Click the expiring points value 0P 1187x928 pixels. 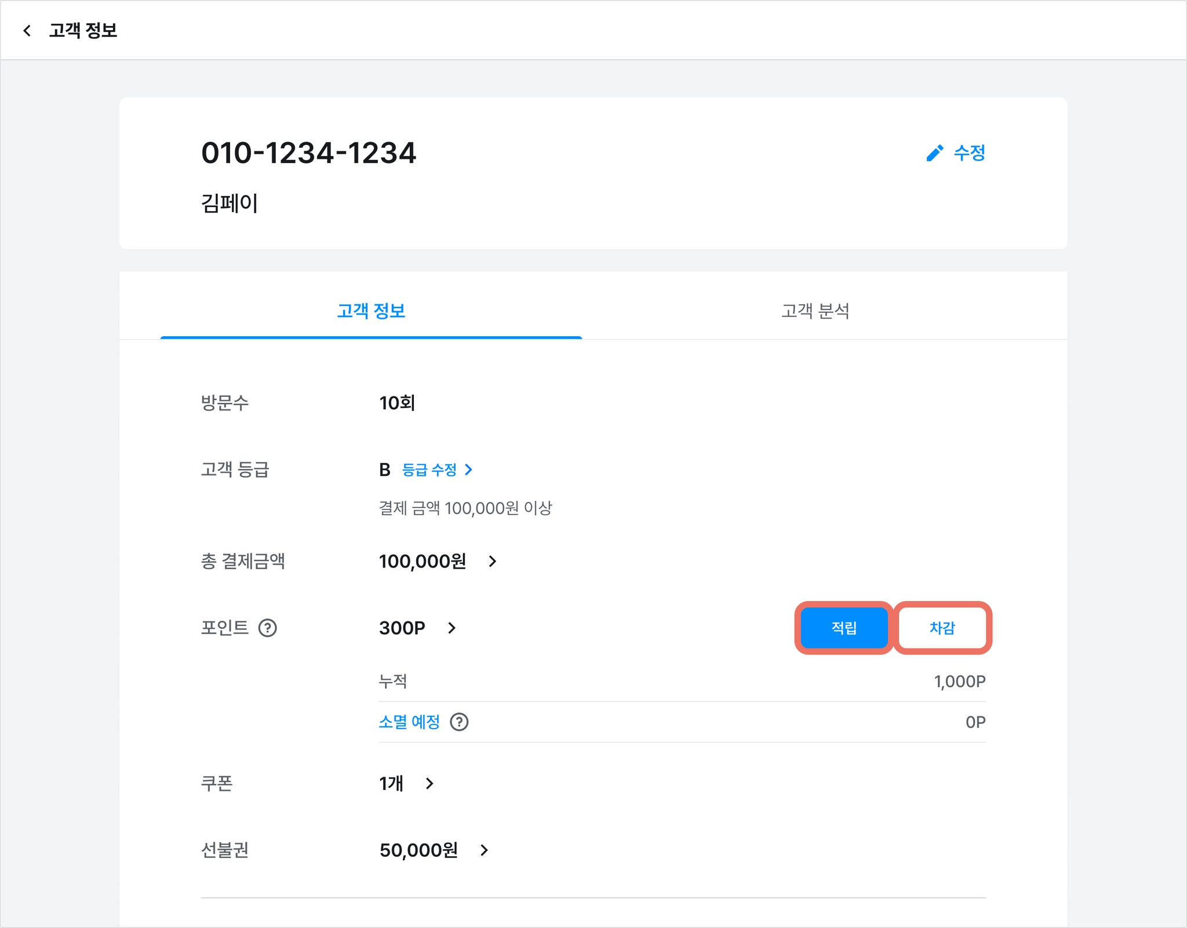(975, 722)
